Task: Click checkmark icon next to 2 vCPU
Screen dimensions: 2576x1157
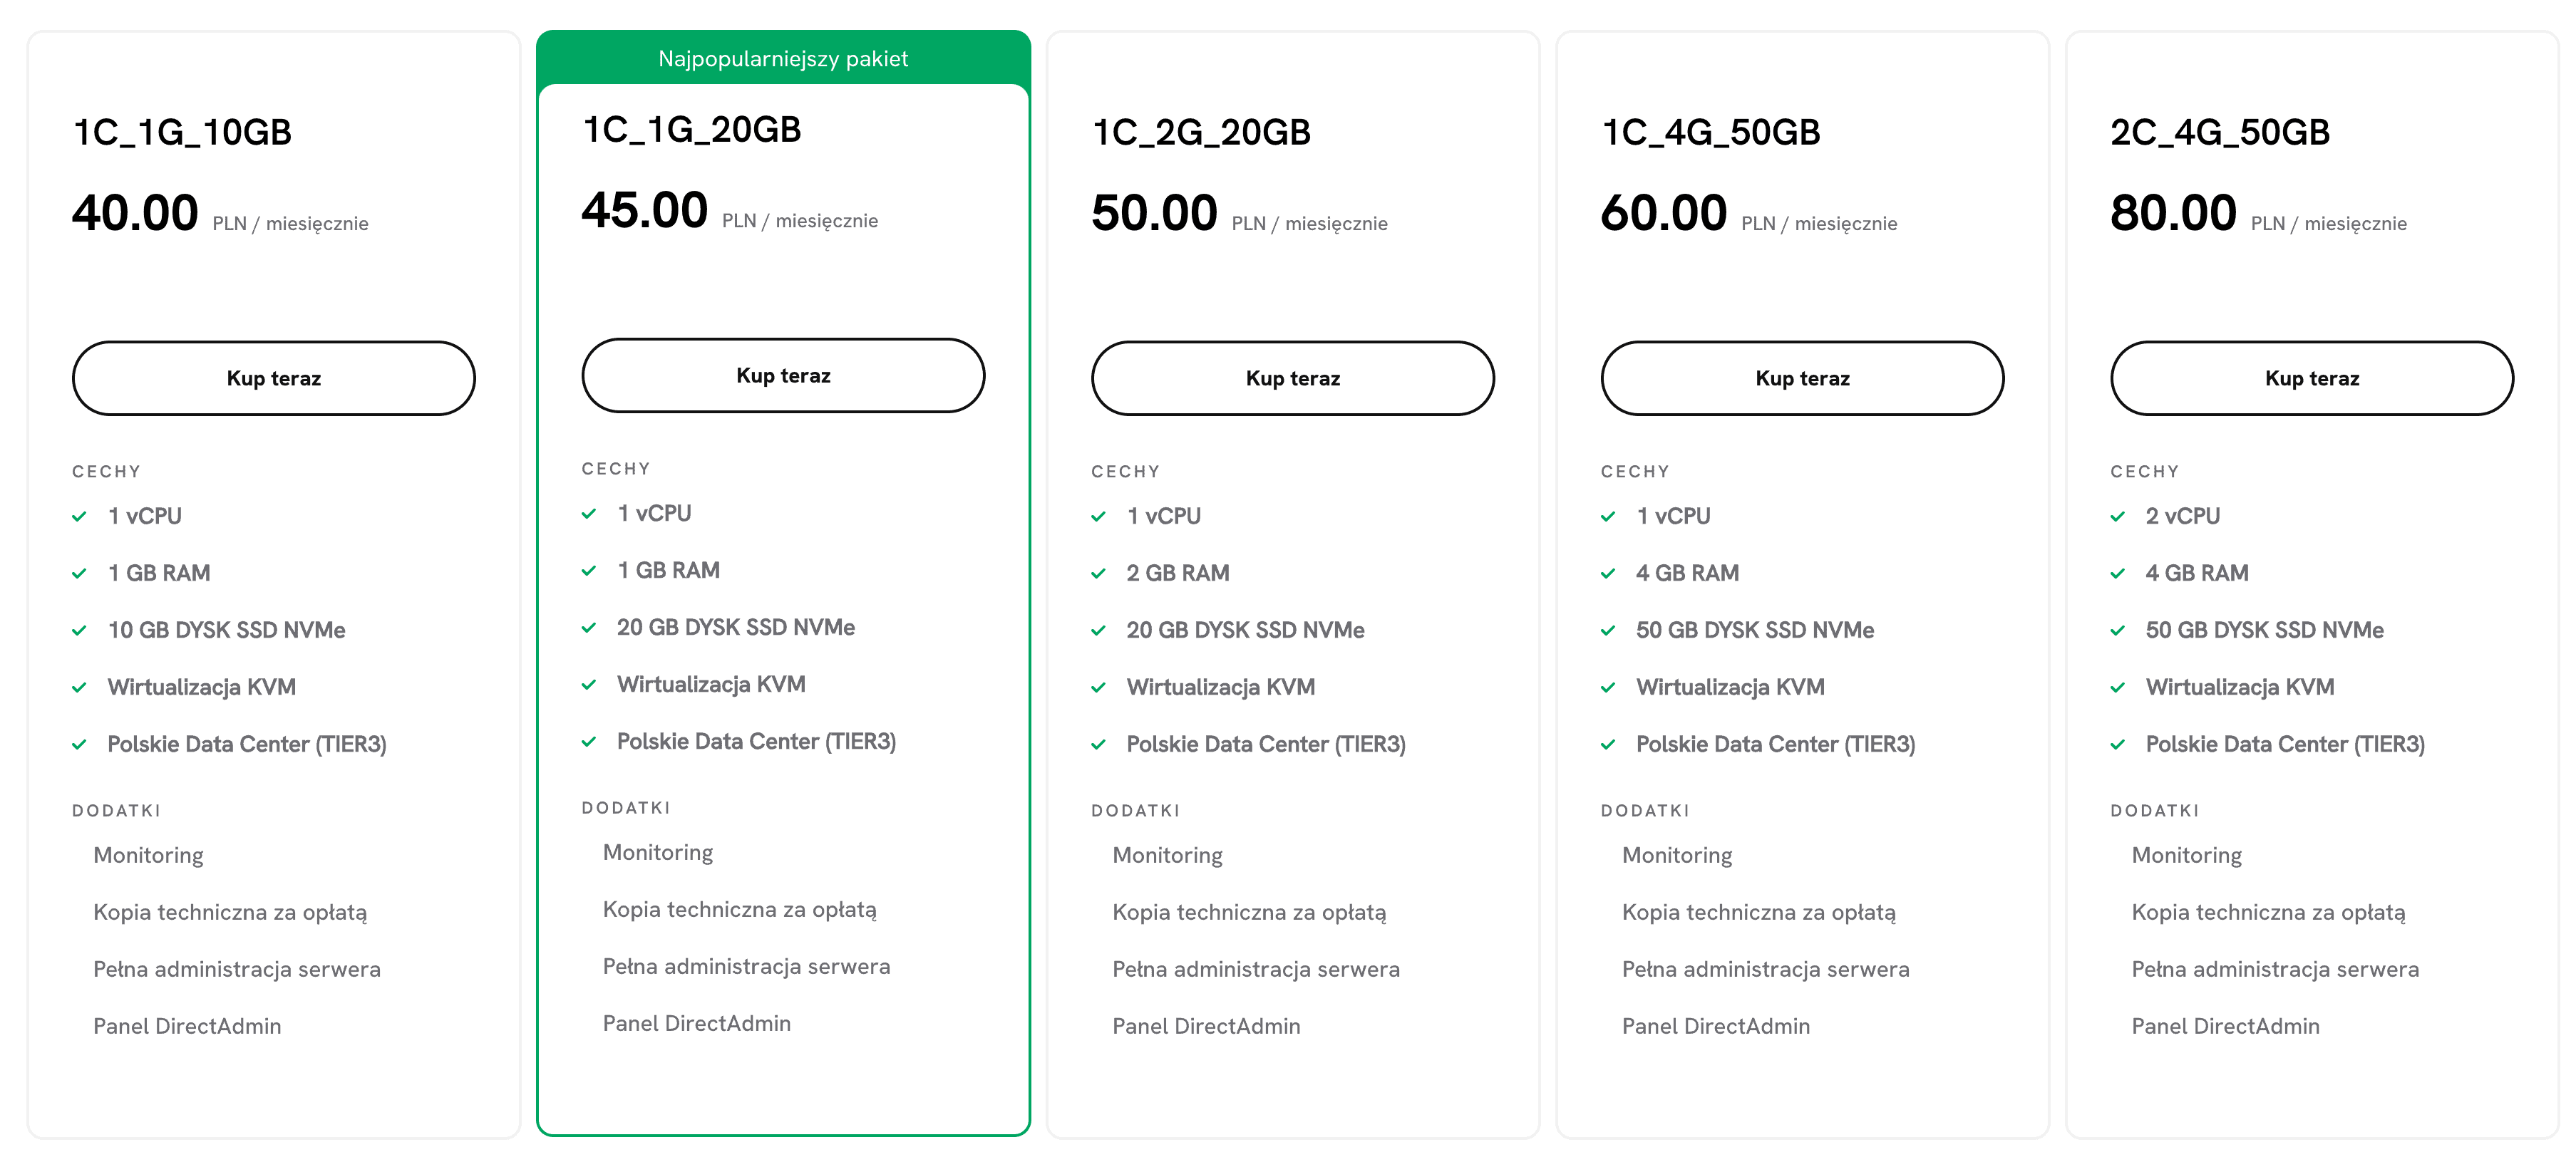Action: point(2118,517)
